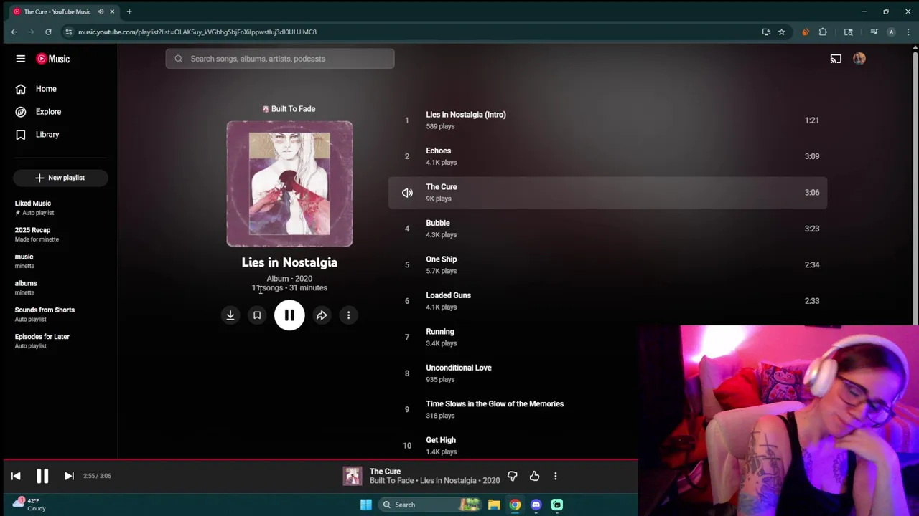This screenshot has width=919, height=516.
Task: Click the YouTube Music logo
Action: (x=53, y=59)
